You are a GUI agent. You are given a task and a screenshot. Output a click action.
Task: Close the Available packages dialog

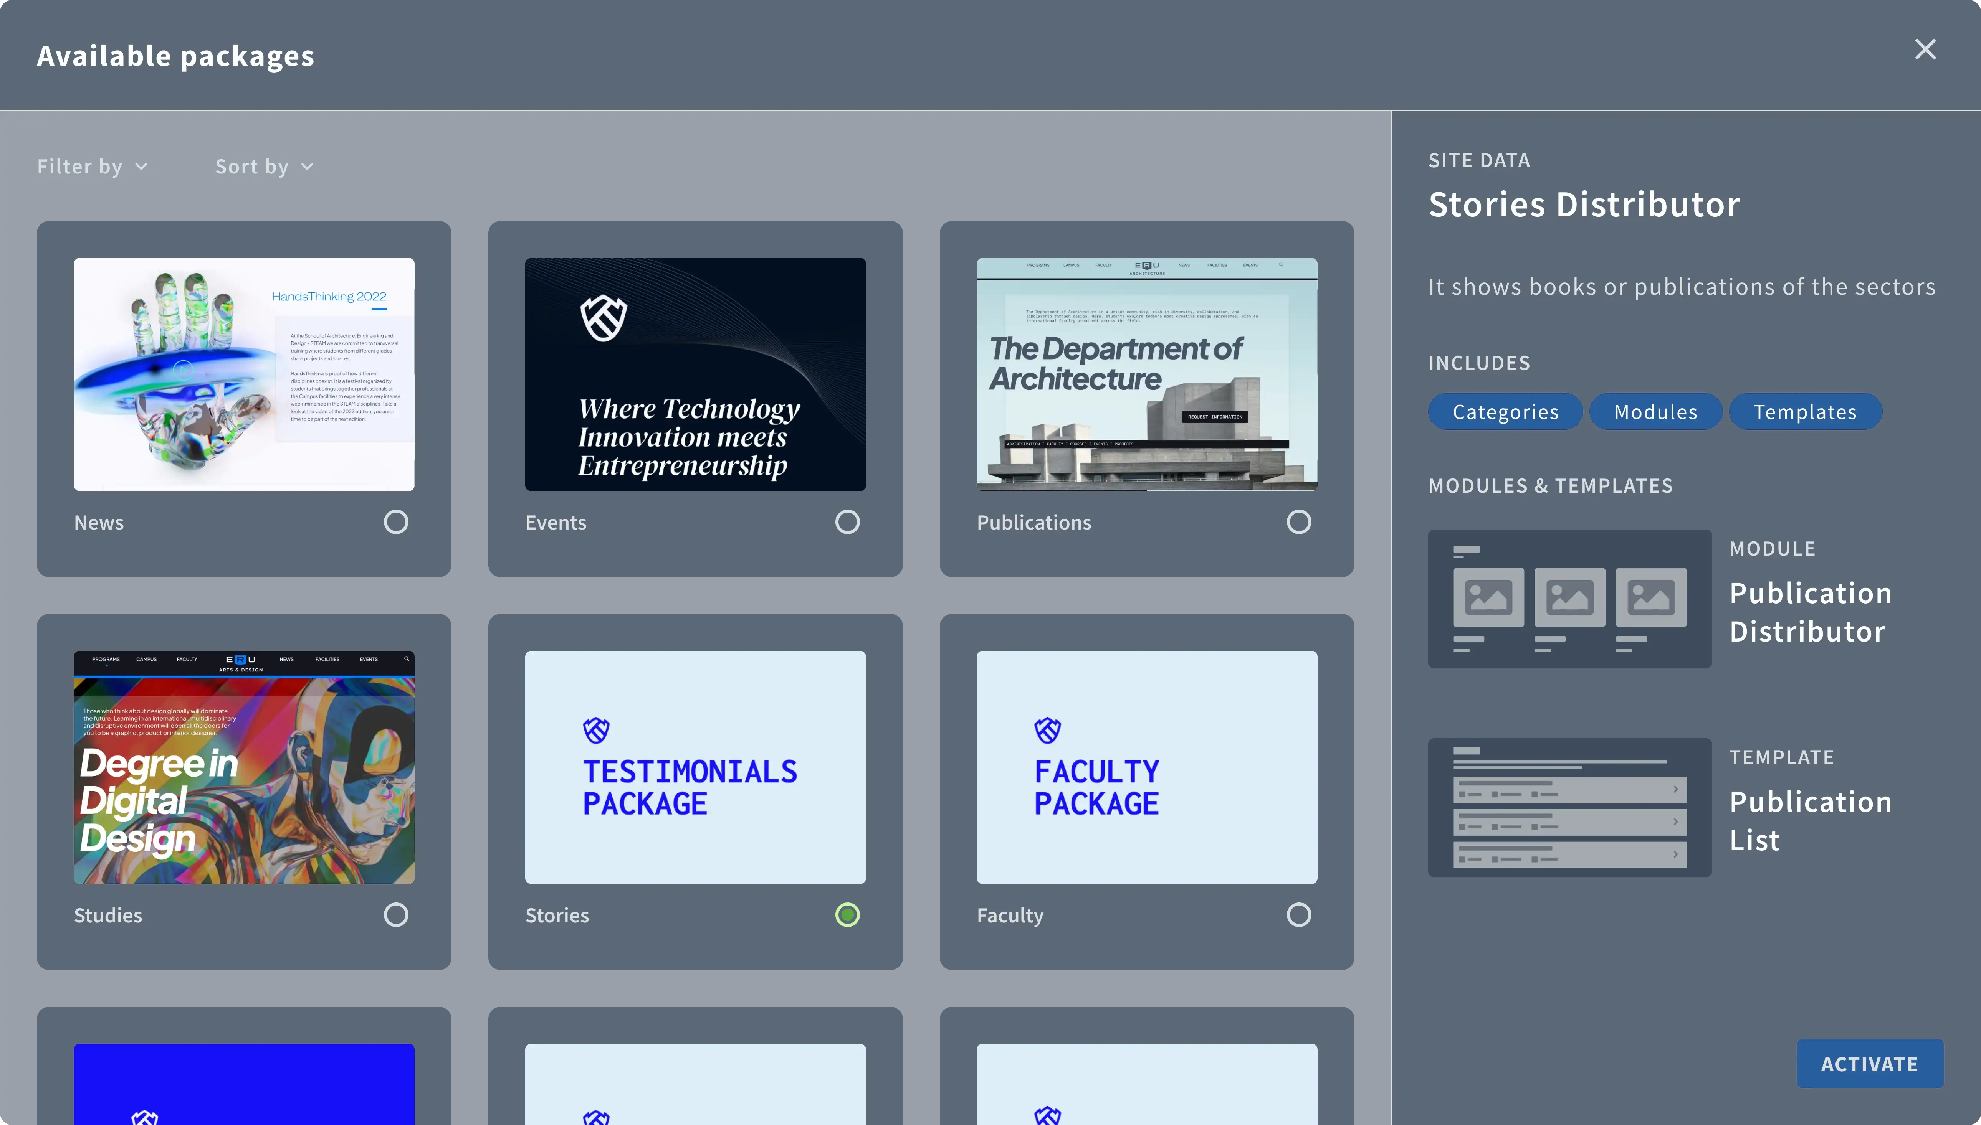click(1925, 49)
